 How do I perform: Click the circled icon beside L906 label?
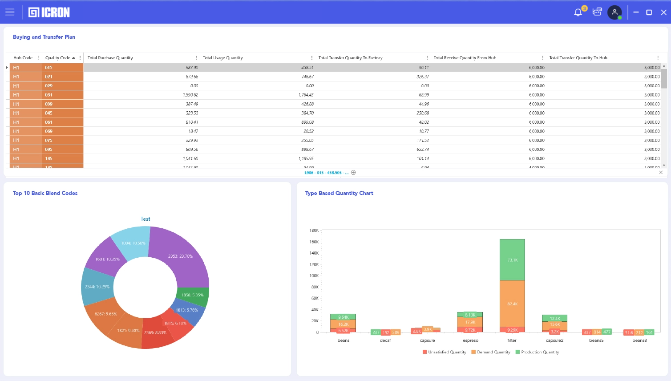pyautogui.click(x=353, y=173)
